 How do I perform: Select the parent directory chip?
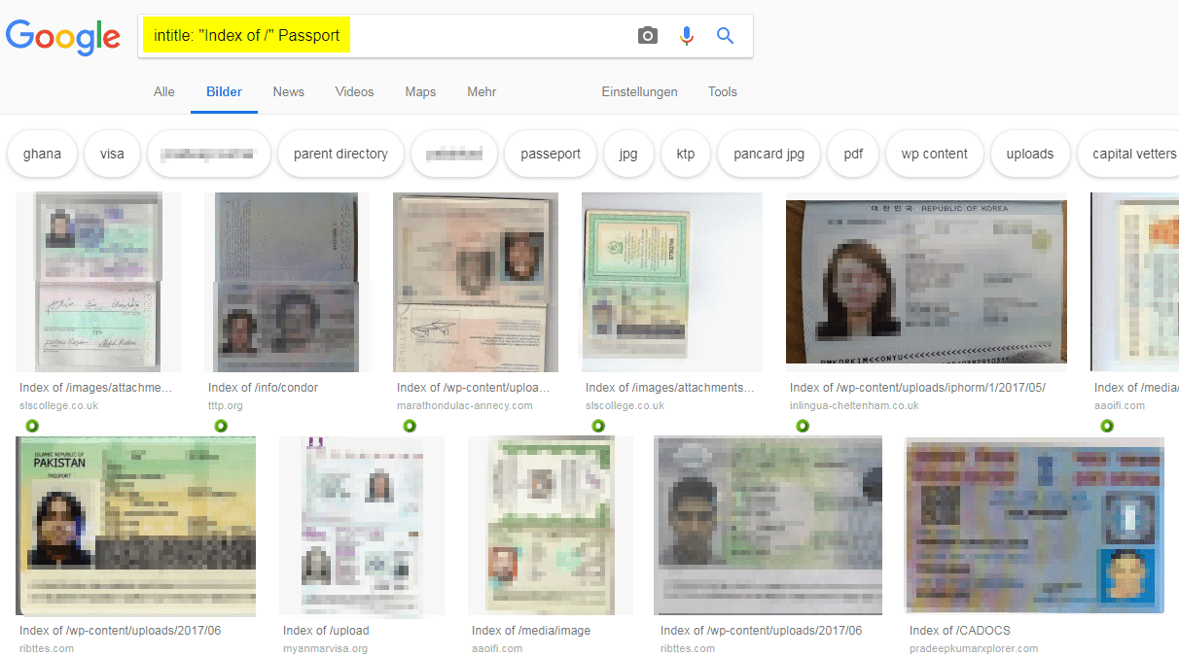pos(340,154)
